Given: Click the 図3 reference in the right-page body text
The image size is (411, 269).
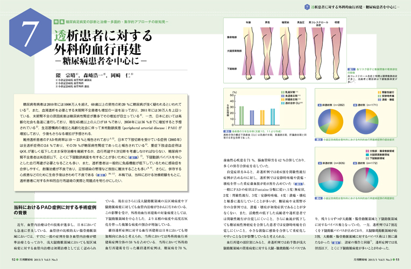Looking at the screenshot, I should [x=299, y=184].
